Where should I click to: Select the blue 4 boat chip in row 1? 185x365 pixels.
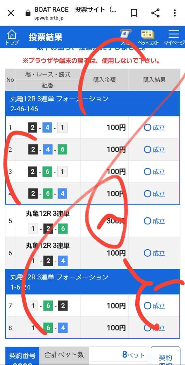pos(47,128)
